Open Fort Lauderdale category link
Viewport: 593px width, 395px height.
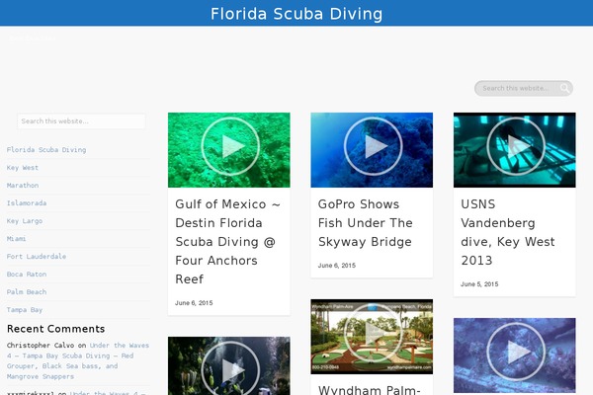click(x=37, y=257)
